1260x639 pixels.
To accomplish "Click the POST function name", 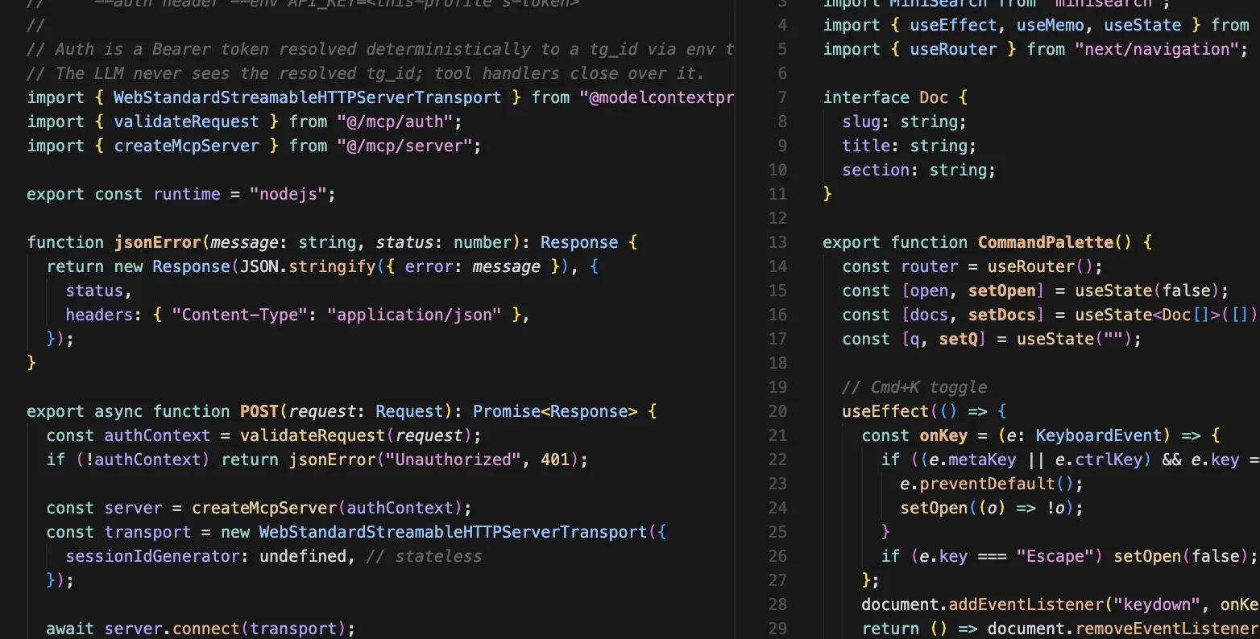I will [x=259, y=411].
